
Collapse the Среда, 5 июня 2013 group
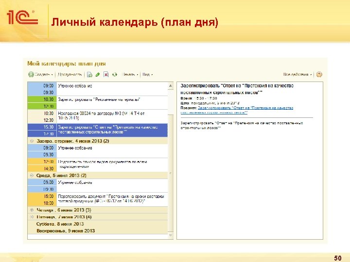click(x=32, y=175)
